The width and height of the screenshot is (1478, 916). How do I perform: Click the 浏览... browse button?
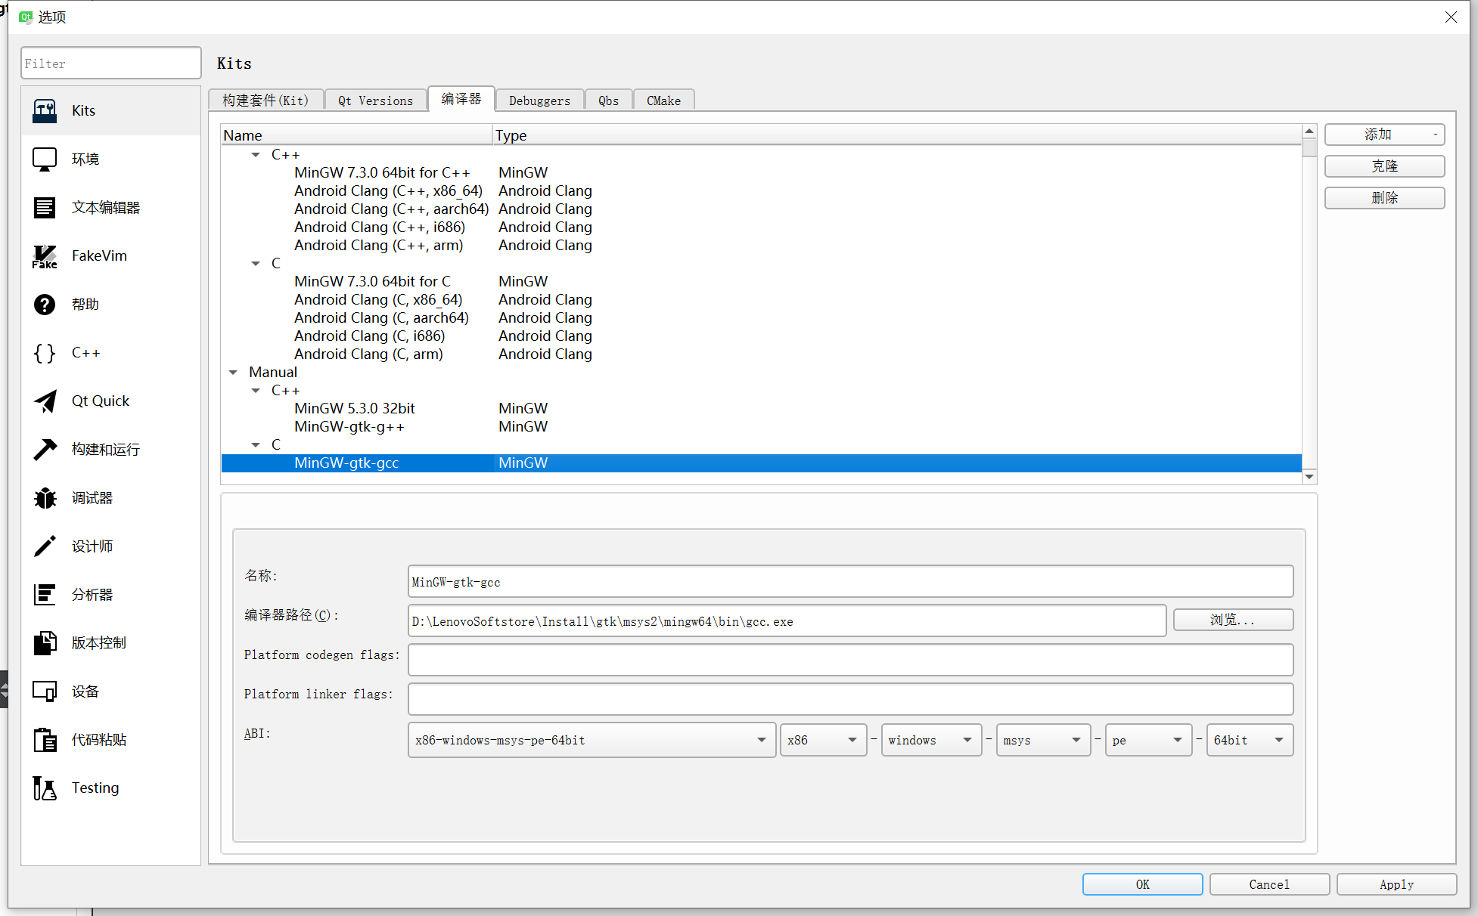1232,620
